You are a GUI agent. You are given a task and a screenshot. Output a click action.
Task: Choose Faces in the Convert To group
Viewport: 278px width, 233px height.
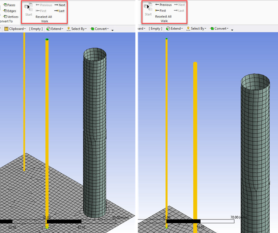9,5
